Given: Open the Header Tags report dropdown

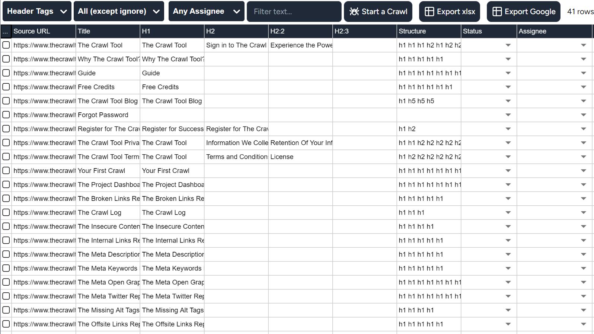Looking at the screenshot, I should tap(36, 12).
